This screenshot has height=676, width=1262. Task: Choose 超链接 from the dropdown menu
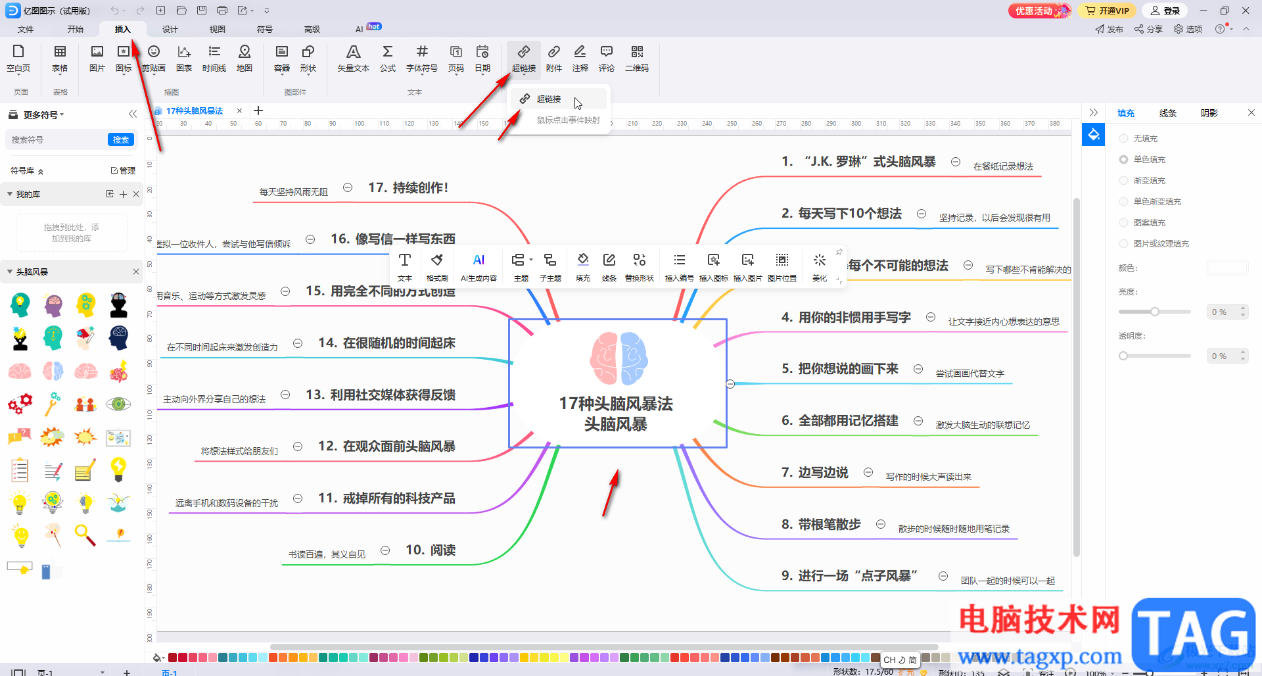click(x=559, y=99)
